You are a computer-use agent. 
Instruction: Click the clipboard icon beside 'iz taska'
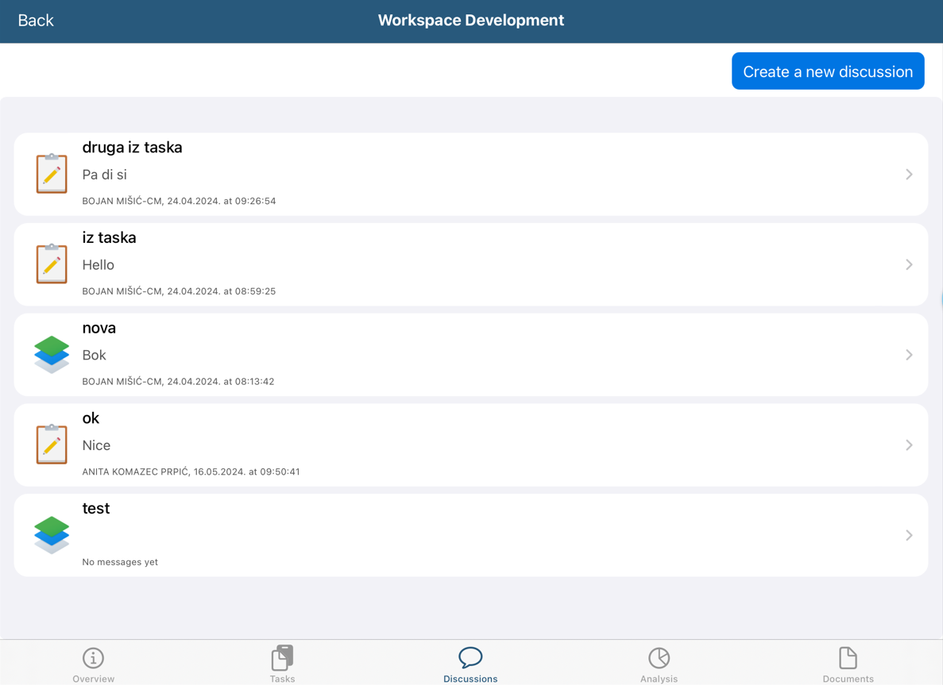[x=52, y=264]
